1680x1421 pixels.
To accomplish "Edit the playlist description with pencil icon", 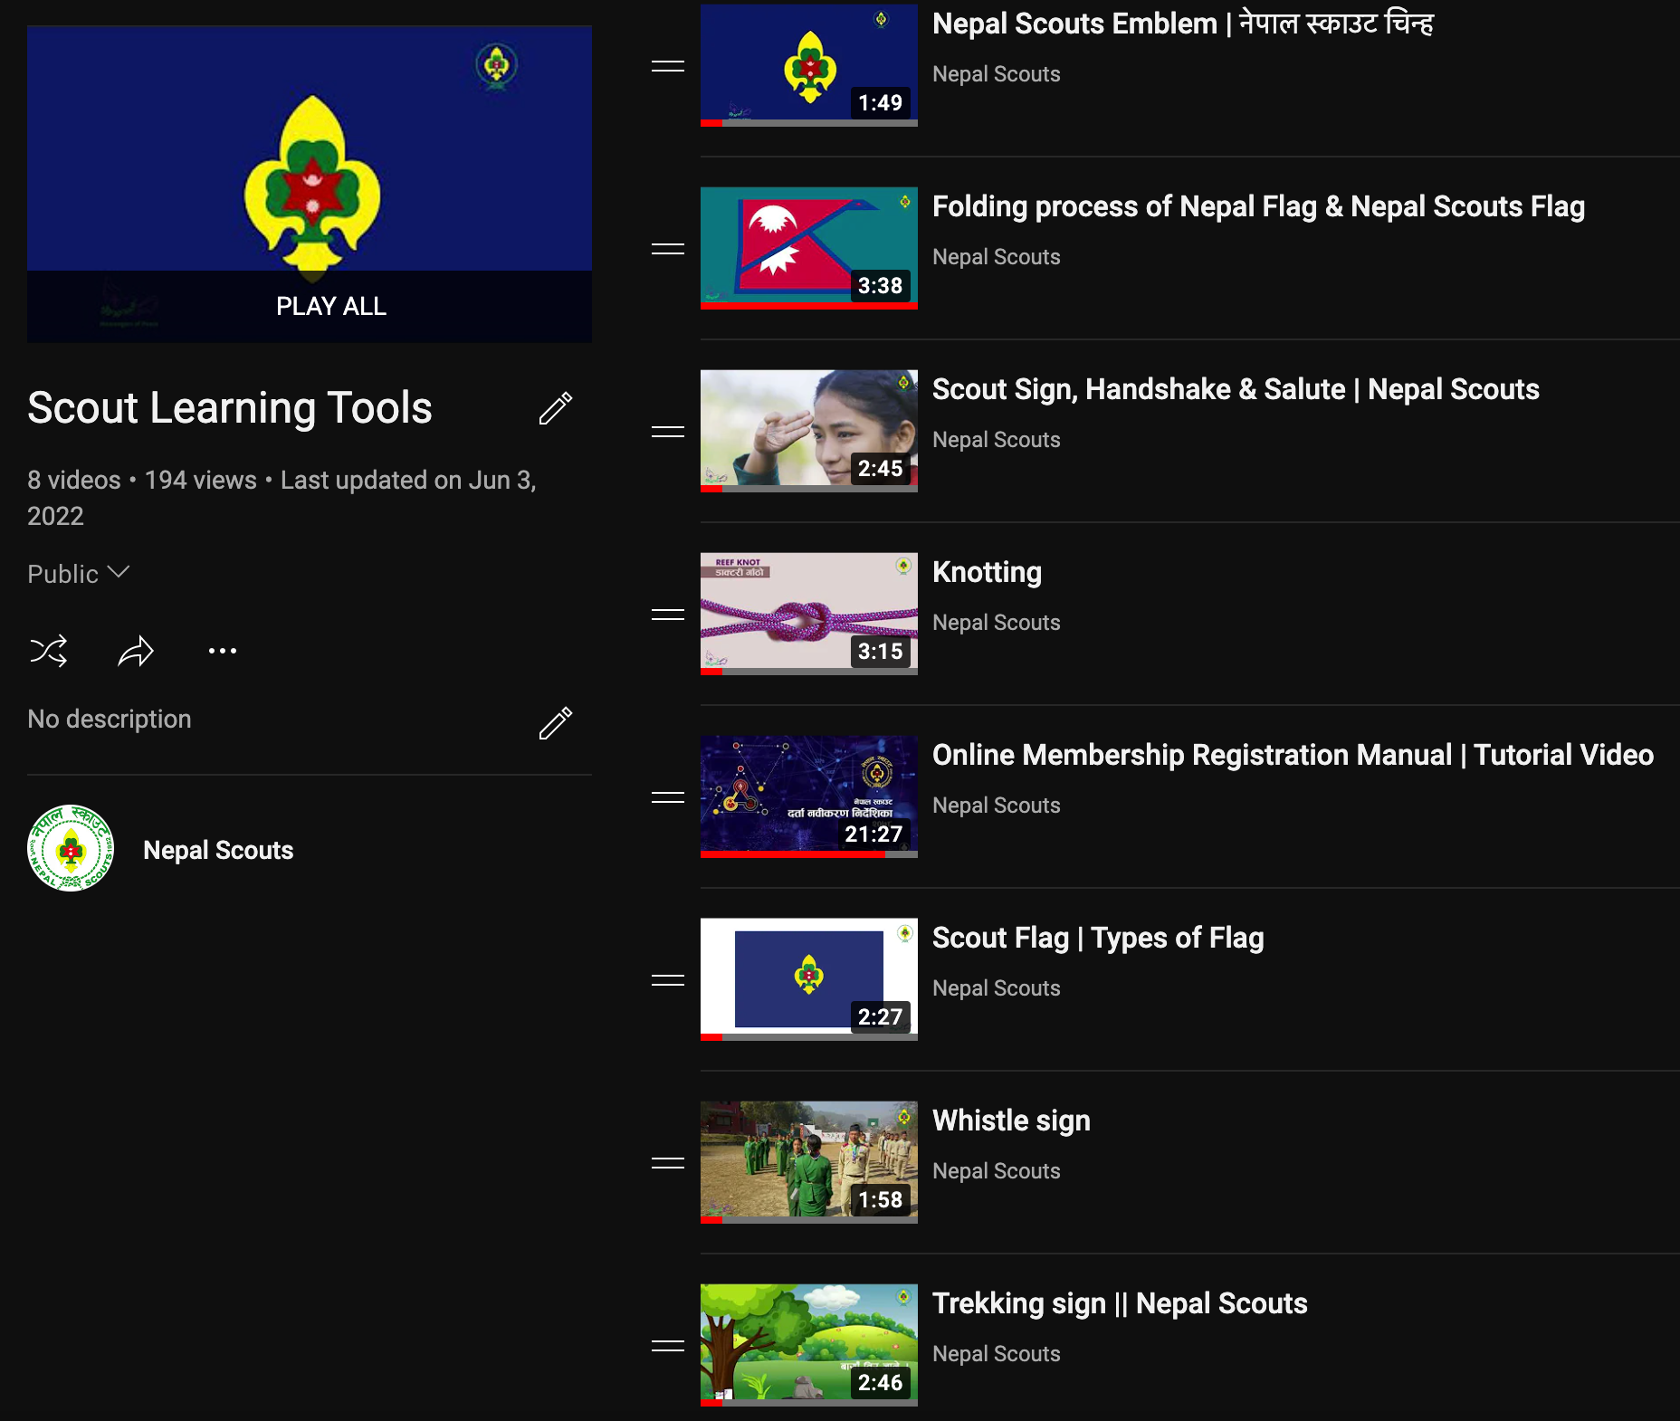I will (556, 723).
